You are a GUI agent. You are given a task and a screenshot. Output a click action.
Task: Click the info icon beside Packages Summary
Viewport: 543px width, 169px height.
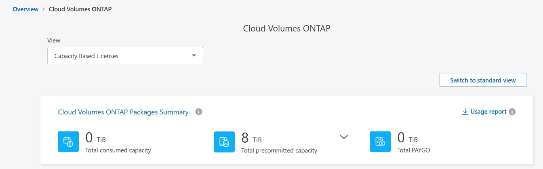click(x=199, y=112)
